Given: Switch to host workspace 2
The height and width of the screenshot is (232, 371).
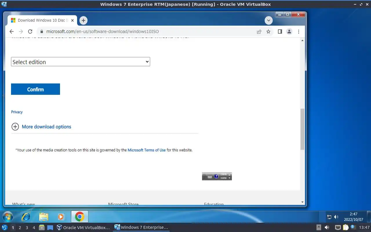Looking at the screenshot, I should click(x=20, y=228).
